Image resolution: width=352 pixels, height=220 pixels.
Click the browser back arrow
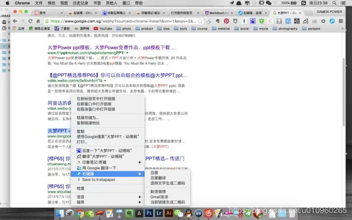(x=15, y=21)
